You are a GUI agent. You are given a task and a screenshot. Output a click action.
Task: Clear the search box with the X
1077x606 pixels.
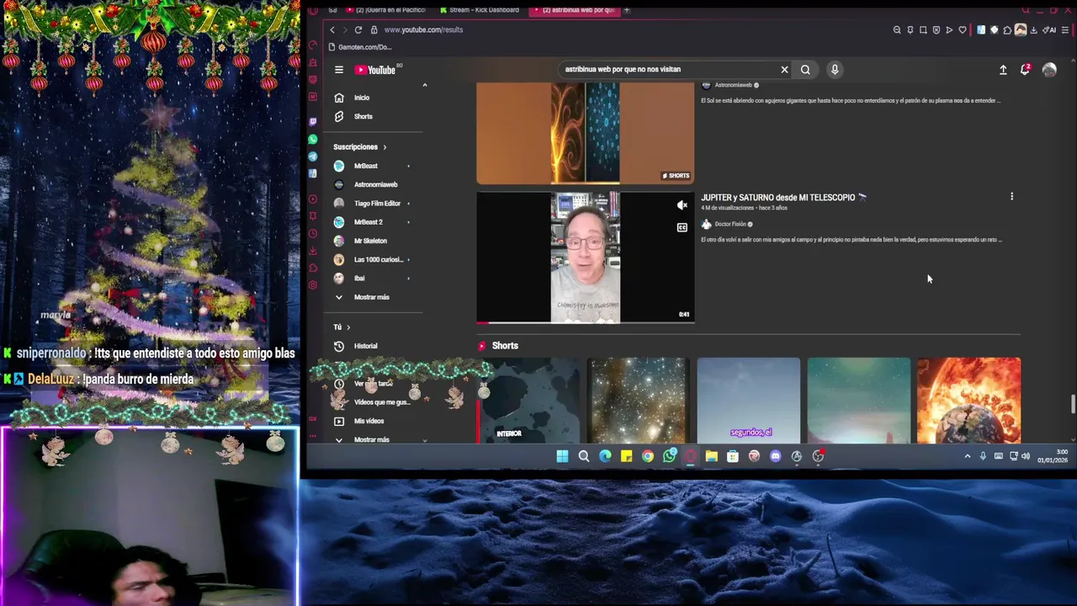[784, 70]
